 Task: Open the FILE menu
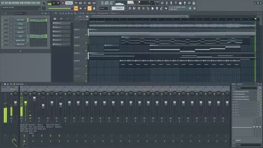point(2,3)
